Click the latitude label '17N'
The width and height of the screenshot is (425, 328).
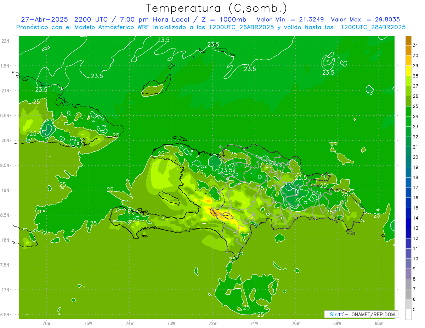tap(5, 290)
